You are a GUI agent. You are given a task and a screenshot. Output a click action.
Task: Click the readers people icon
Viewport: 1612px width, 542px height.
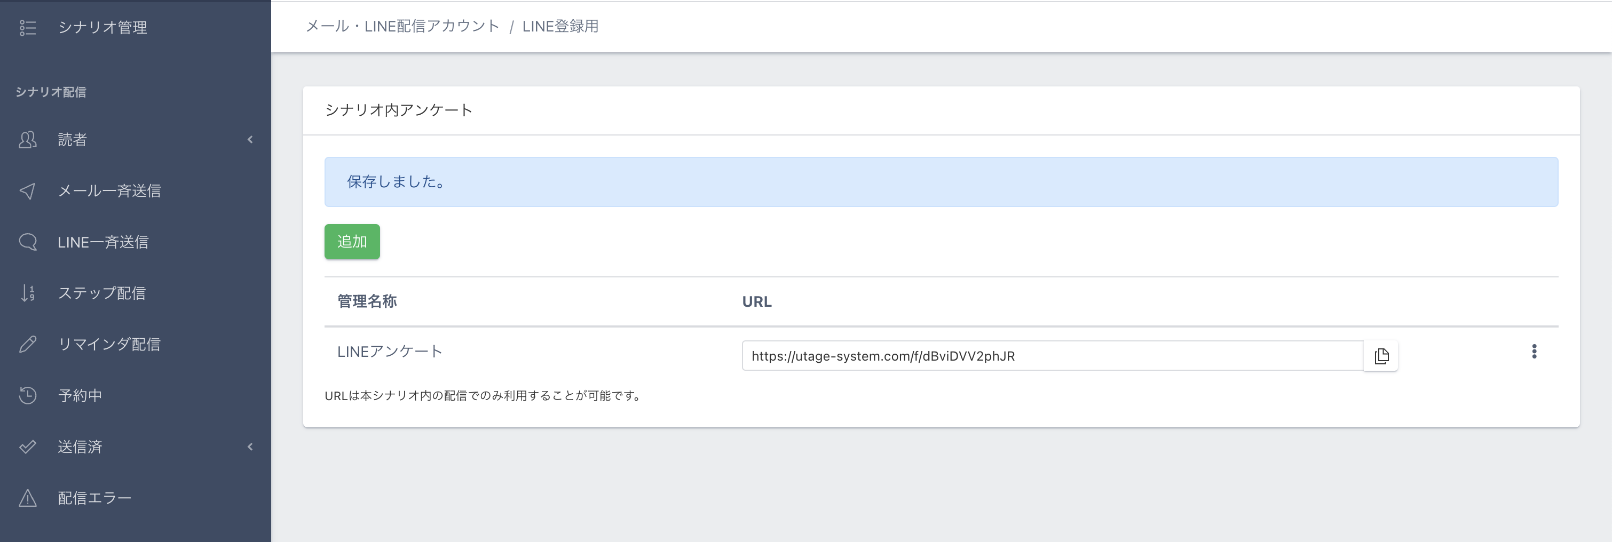coord(28,139)
